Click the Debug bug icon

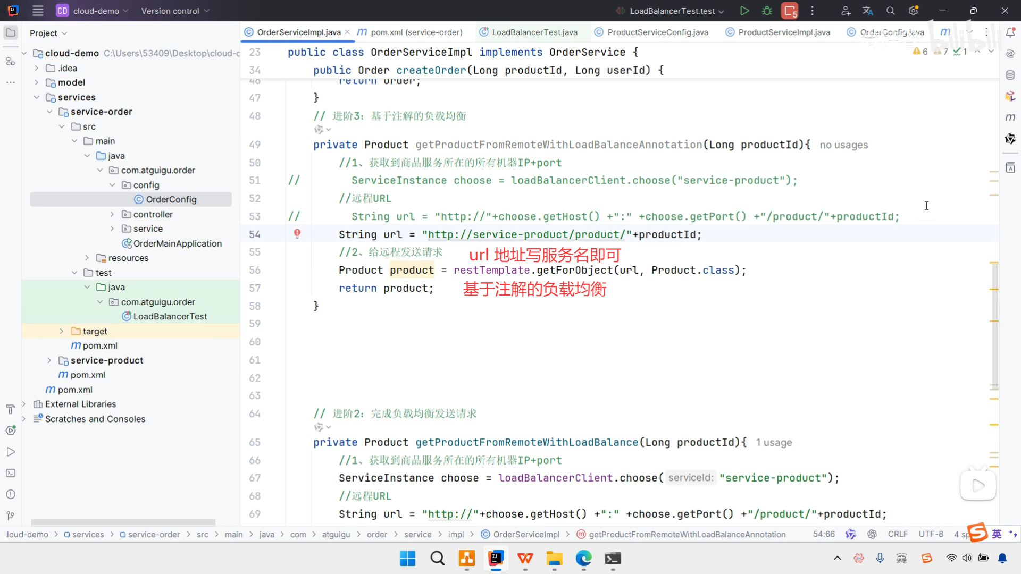click(x=767, y=11)
